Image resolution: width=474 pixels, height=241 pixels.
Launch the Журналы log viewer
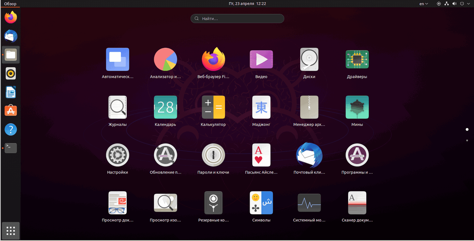tap(118, 107)
